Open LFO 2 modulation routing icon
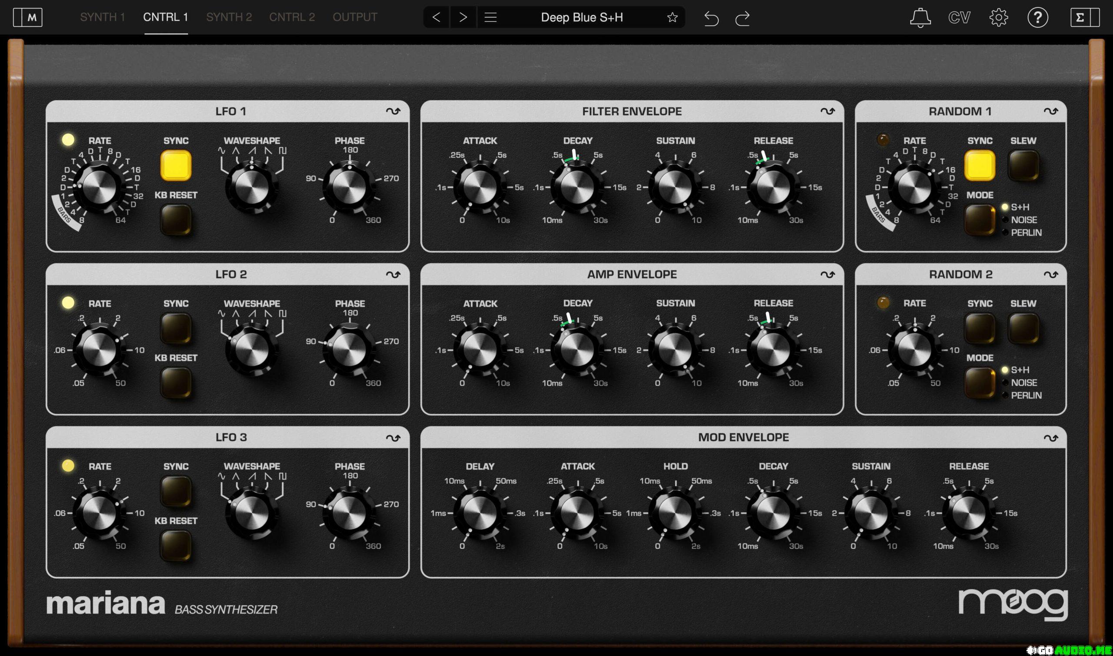1113x656 pixels. [393, 274]
